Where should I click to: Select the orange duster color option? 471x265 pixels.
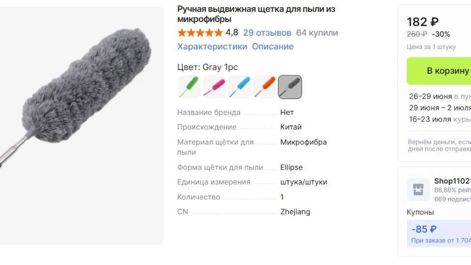(265, 87)
